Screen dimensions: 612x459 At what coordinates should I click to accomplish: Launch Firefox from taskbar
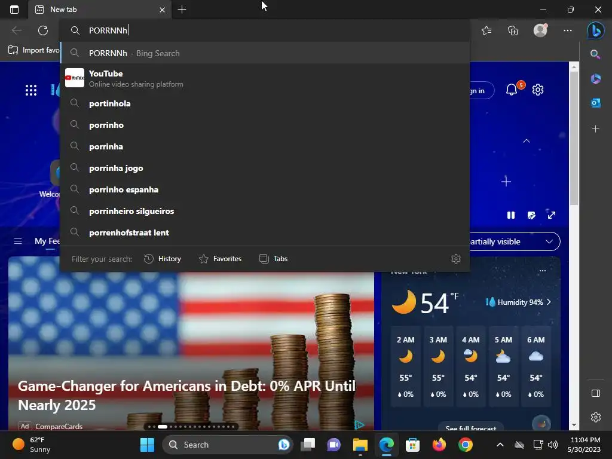pyautogui.click(x=439, y=445)
